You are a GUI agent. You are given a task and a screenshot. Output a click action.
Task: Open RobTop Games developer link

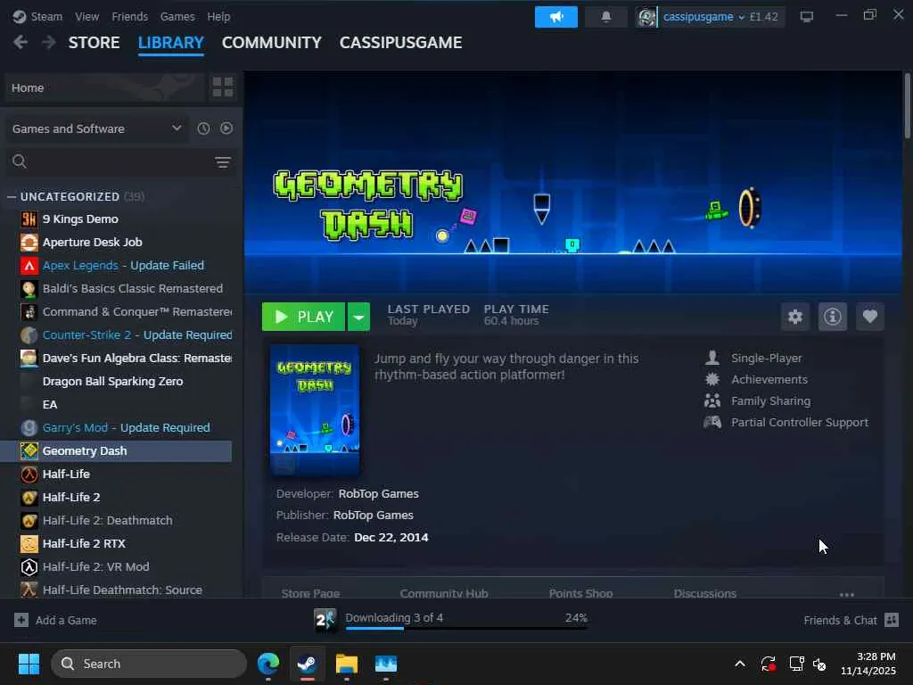pos(378,494)
